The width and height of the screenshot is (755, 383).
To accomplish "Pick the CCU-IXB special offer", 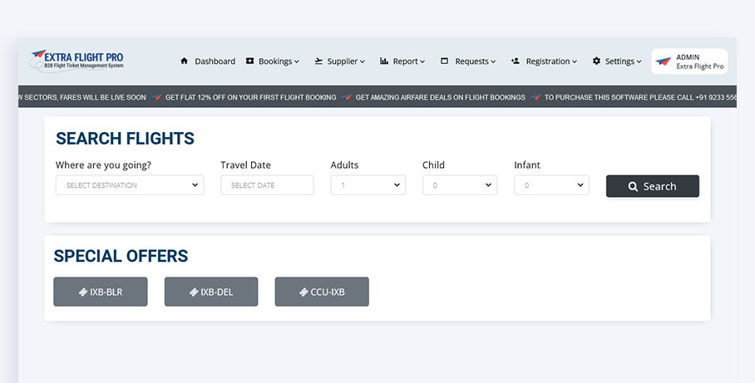I will click(322, 292).
